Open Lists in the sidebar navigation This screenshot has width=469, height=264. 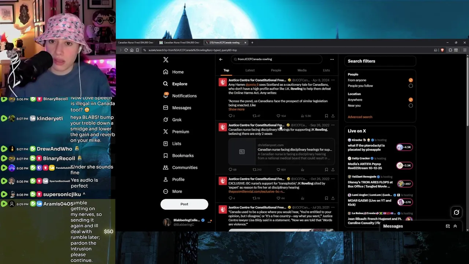172,143
